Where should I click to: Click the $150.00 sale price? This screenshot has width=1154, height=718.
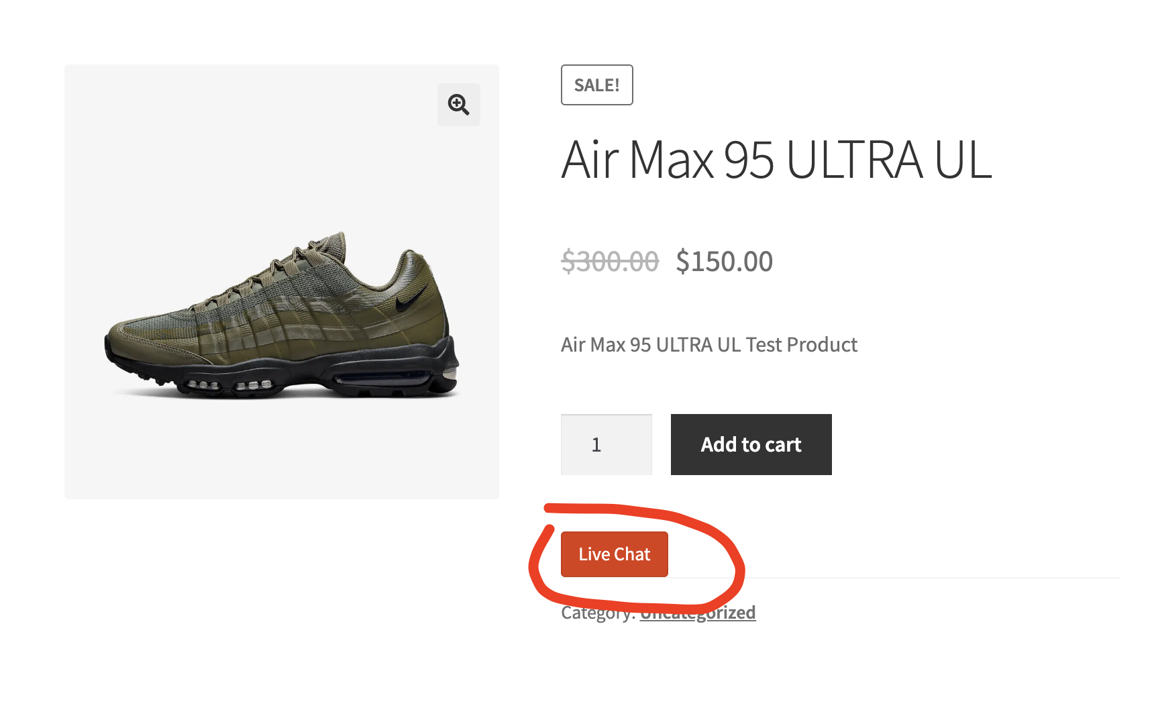724,261
